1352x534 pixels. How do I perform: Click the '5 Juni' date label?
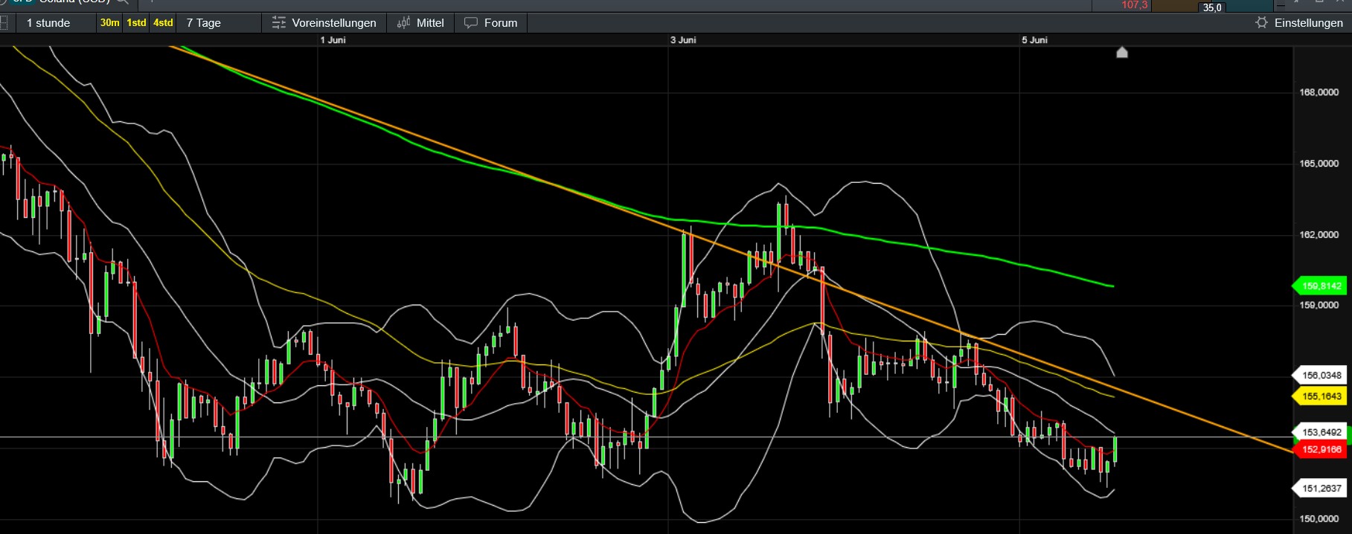point(1034,40)
